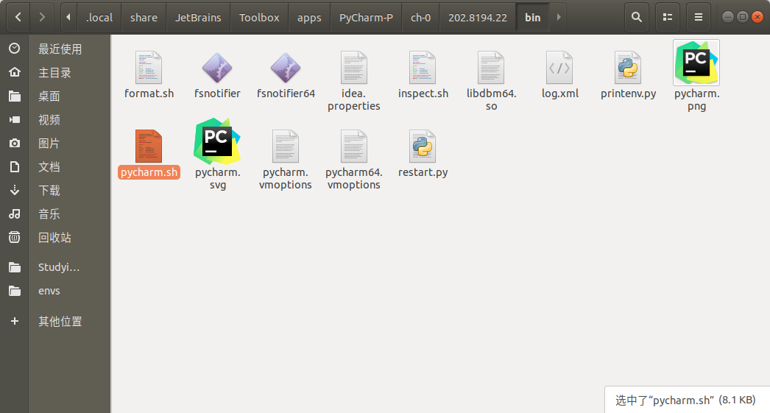Click the log.xml filename label
Image resolution: width=770 pixels, height=413 pixels.
point(559,93)
